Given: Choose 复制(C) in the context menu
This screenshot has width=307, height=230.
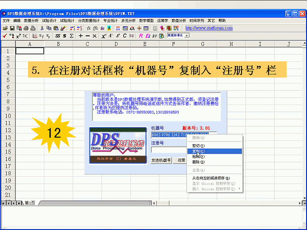Looking at the screenshot, I should 199,151.
